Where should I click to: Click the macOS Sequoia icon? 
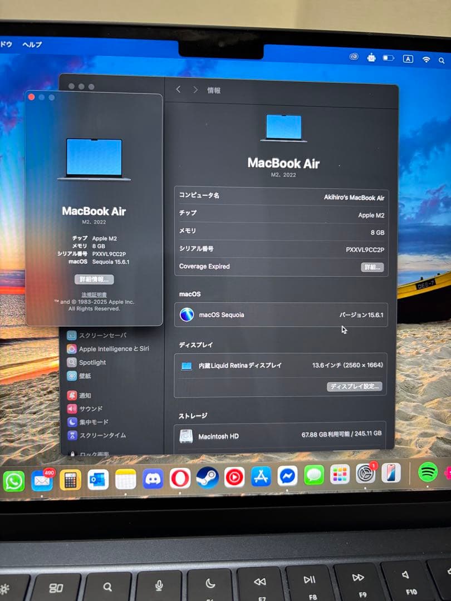[187, 314]
